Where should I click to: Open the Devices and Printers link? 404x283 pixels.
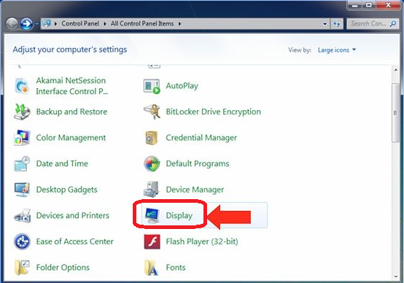pyautogui.click(x=73, y=215)
